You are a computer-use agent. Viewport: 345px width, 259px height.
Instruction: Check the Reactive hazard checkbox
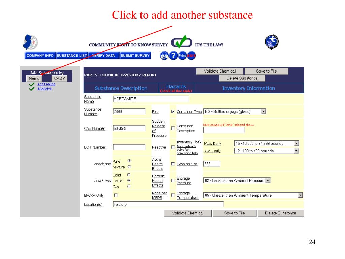(x=173, y=147)
